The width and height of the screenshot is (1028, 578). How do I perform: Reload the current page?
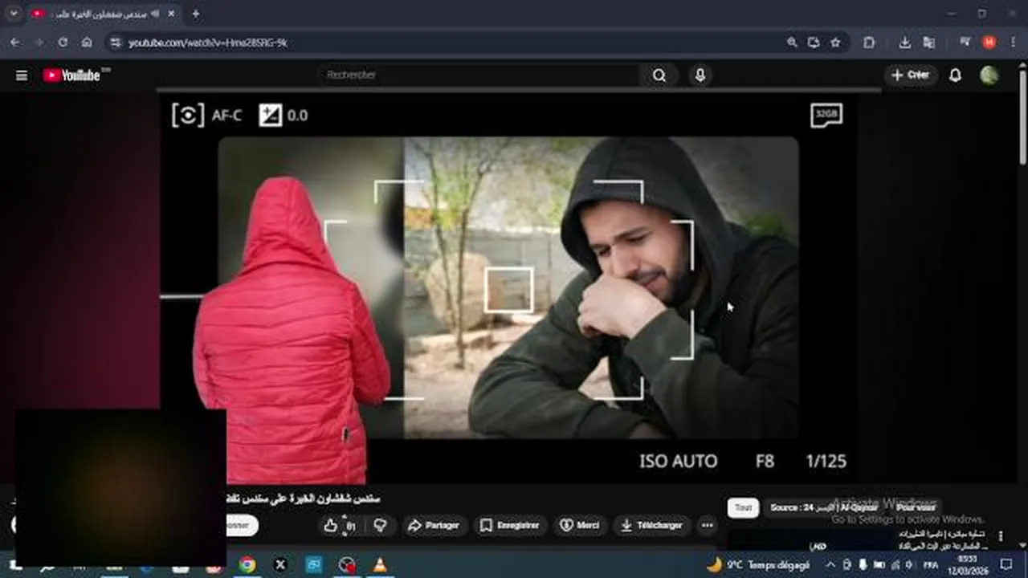[63, 43]
